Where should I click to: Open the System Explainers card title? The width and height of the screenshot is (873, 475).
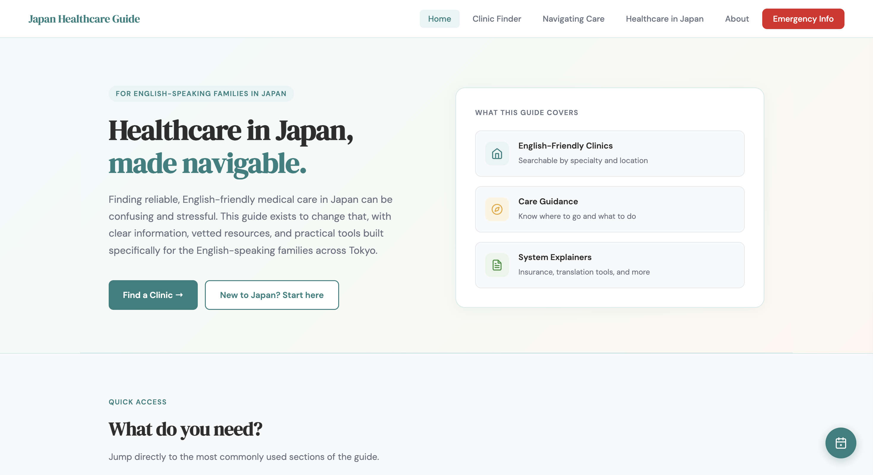tap(555, 257)
